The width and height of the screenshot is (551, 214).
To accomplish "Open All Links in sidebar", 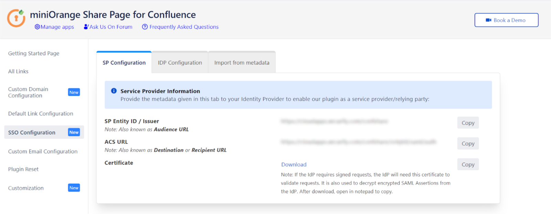I will (x=18, y=71).
